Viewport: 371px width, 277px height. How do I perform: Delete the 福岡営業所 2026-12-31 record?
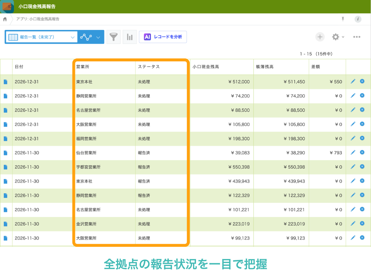[x=362, y=138]
